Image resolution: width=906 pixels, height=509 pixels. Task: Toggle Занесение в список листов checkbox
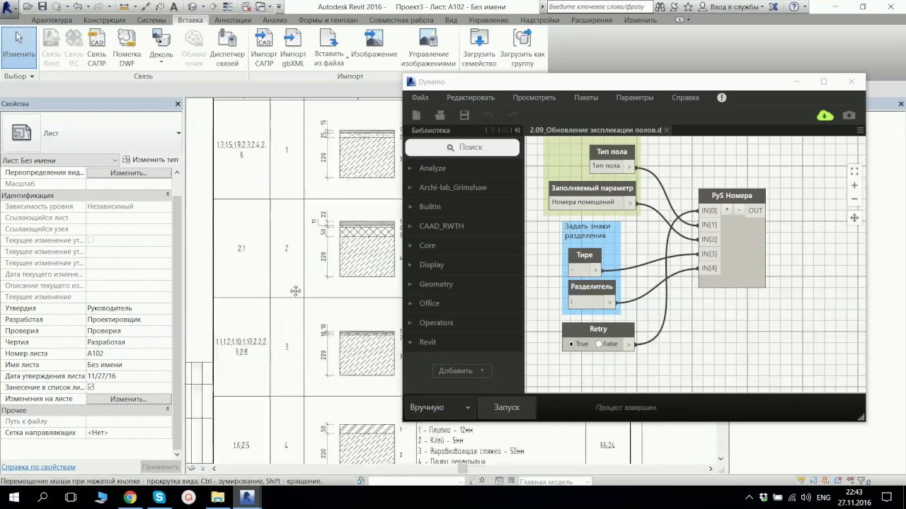coord(91,387)
